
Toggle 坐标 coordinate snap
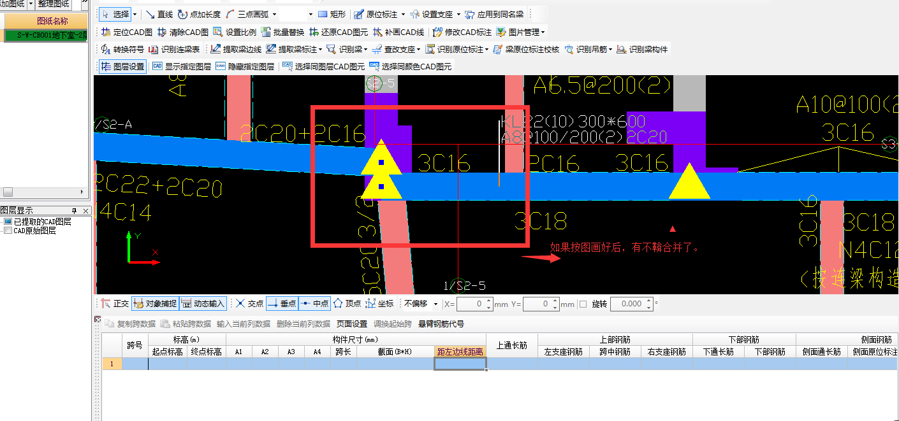click(x=379, y=304)
